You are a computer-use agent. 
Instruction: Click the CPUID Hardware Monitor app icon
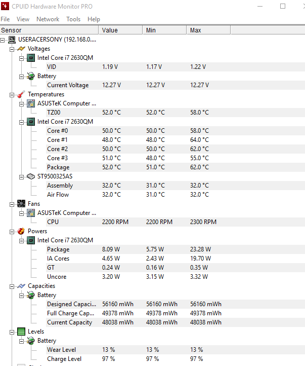click(x=5, y=6)
